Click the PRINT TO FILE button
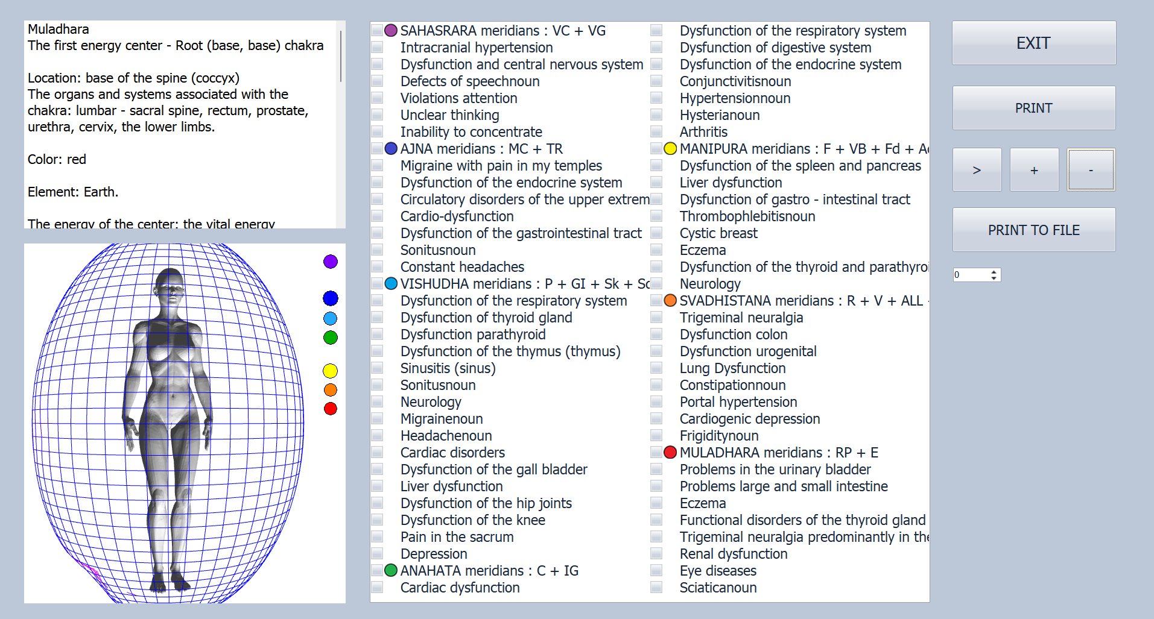1154x619 pixels. click(1033, 230)
